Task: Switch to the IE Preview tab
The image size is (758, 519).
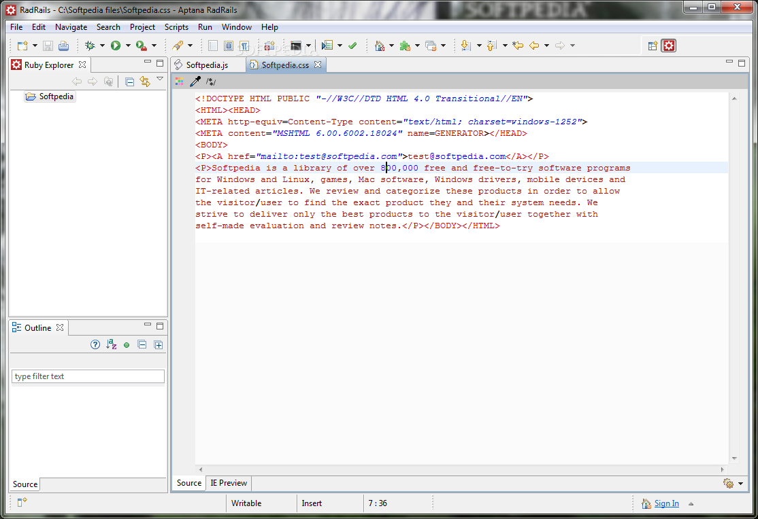Action: coord(229,483)
